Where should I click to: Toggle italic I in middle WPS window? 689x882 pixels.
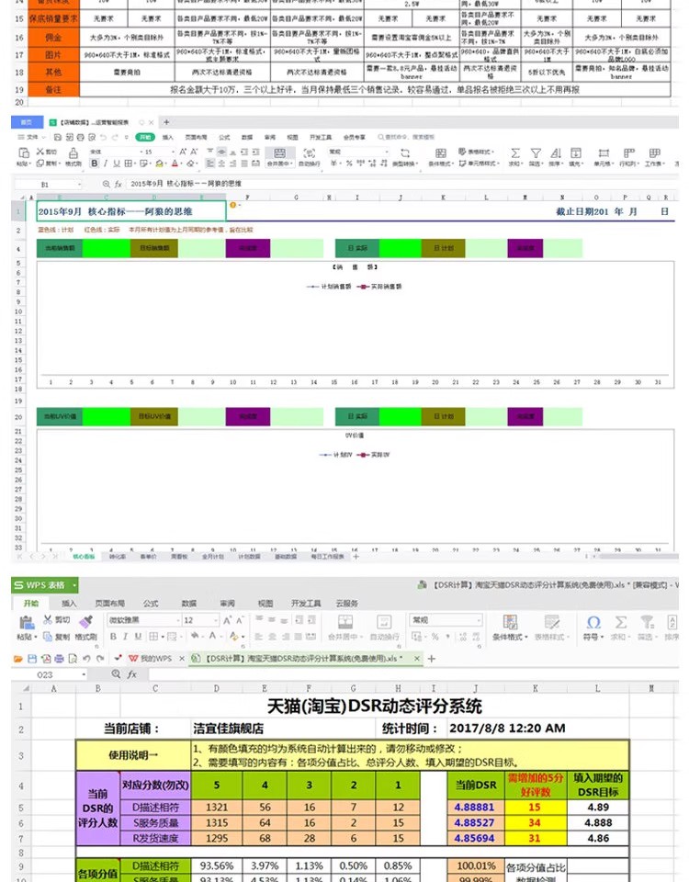(105, 164)
